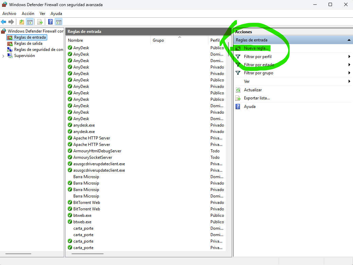Click the Help question mark toolbar icon
The width and height of the screenshot is (353, 265).
51,22
